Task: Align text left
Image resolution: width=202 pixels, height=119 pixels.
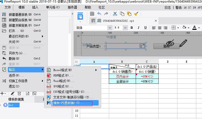Action: coord(154,28)
